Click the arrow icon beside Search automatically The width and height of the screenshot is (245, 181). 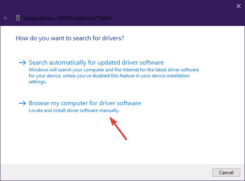pyautogui.click(x=22, y=63)
